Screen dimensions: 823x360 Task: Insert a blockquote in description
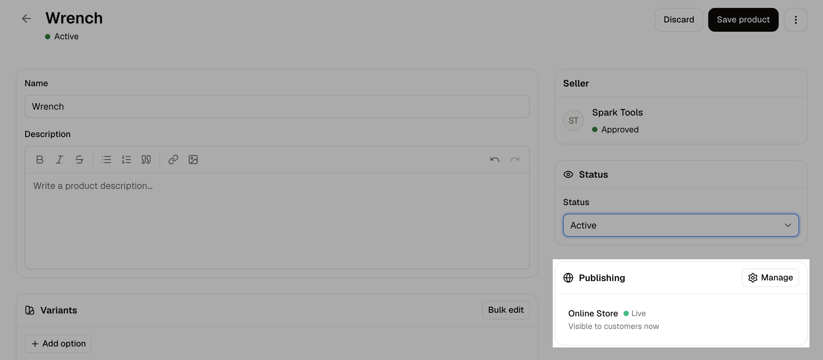point(146,160)
